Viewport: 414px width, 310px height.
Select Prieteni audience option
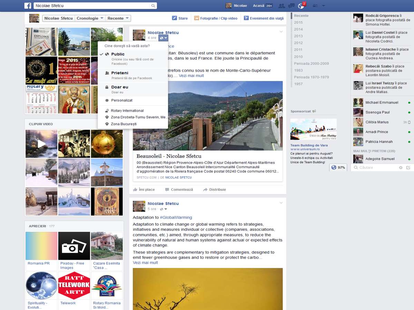click(133, 75)
